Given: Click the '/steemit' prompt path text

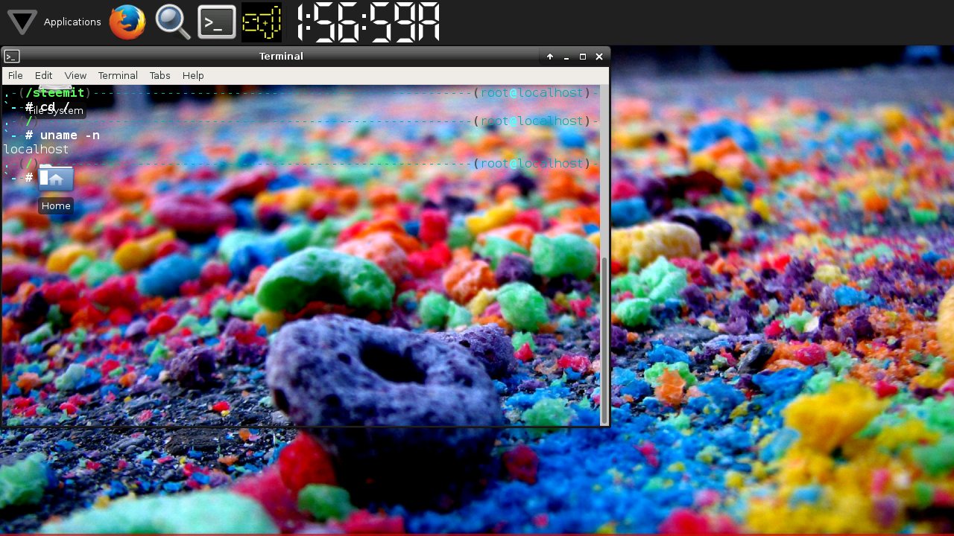Looking at the screenshot, I should [x=55, y=93].
